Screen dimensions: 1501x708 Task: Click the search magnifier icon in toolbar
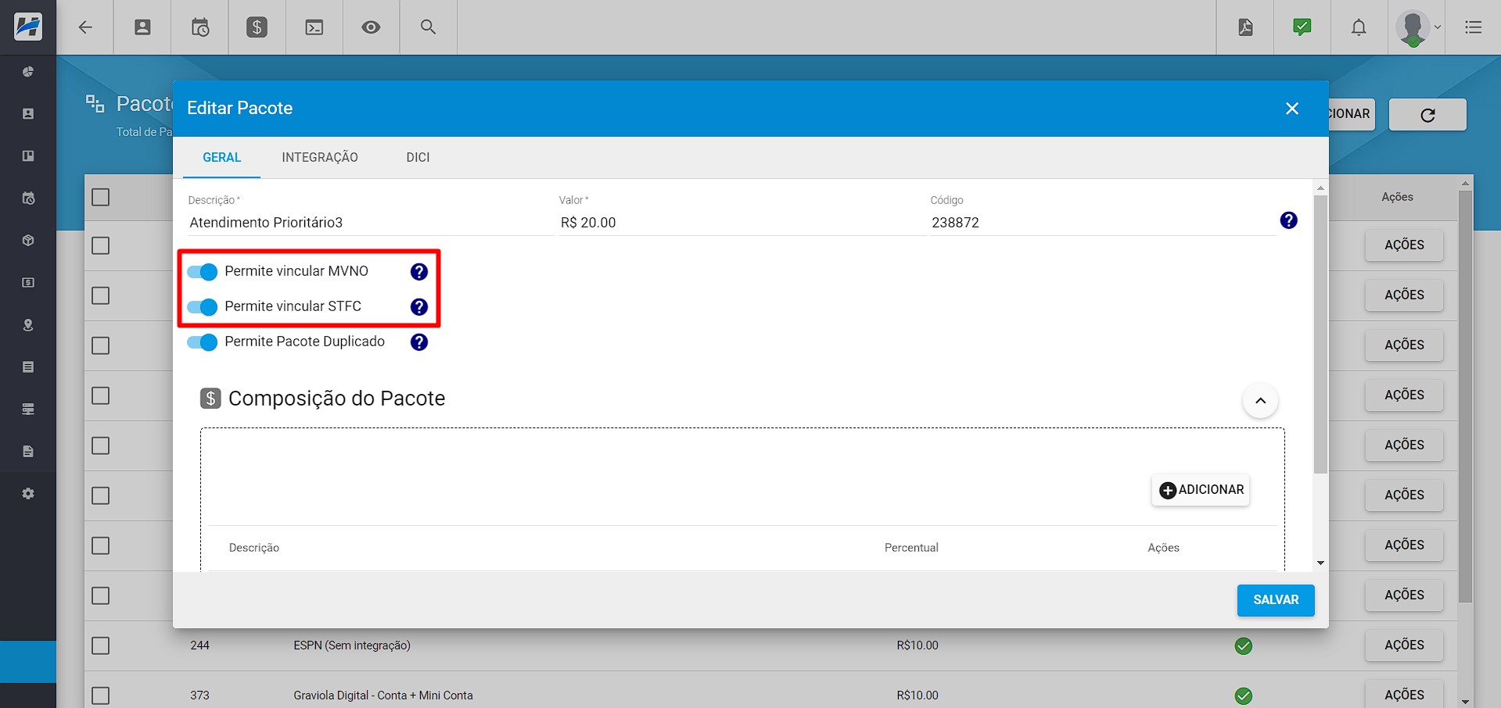click(x=428, y=27)
